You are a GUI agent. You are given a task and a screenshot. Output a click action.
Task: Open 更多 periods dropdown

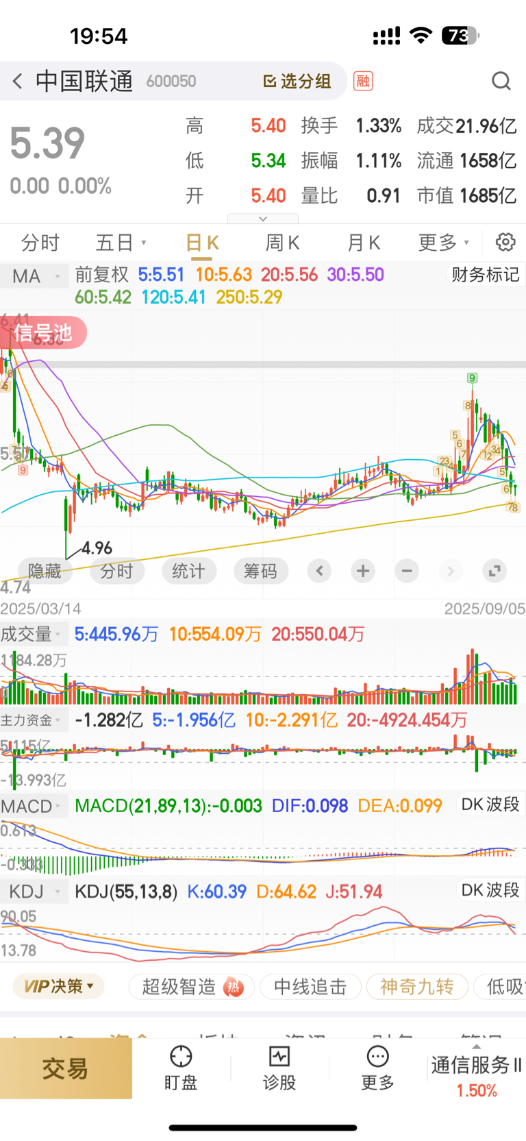click(x=444, y=243)
